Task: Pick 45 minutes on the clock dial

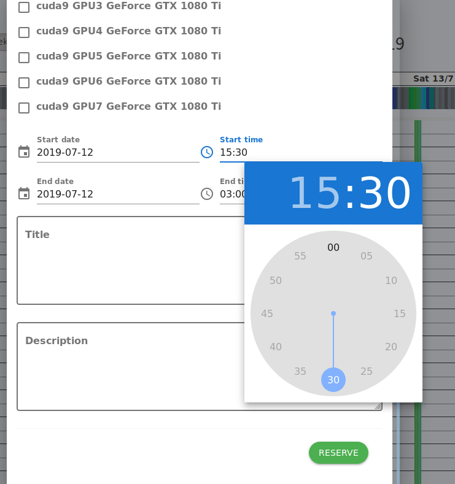Action: (x=267, y=313)
